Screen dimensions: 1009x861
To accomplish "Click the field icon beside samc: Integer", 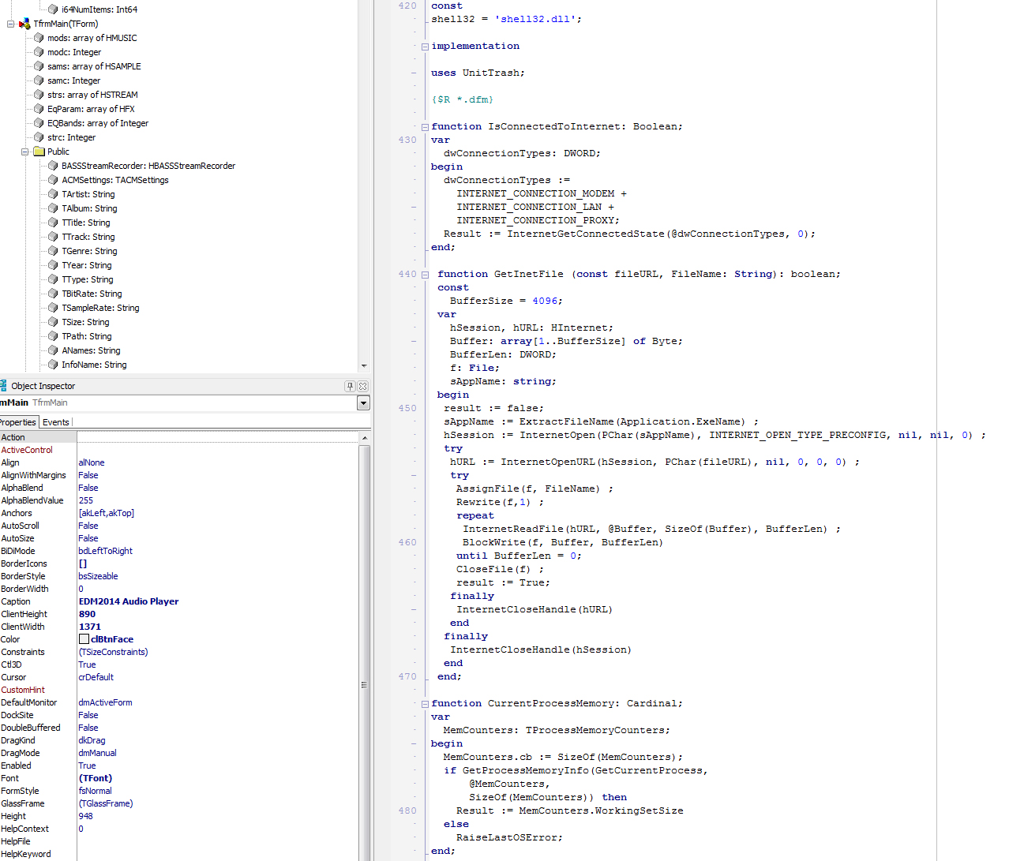I will (x=39, y=80).
